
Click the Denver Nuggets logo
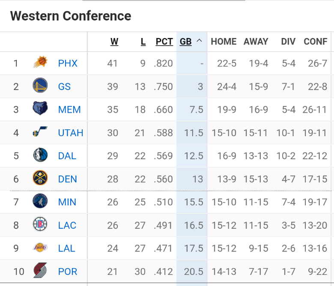tap(40, 179)
